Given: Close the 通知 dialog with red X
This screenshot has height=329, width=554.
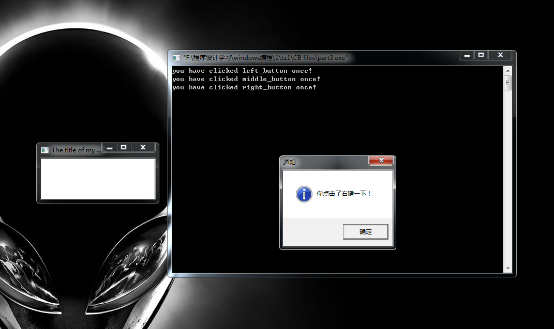Looking at the screenshot, I should pos(381,160).
